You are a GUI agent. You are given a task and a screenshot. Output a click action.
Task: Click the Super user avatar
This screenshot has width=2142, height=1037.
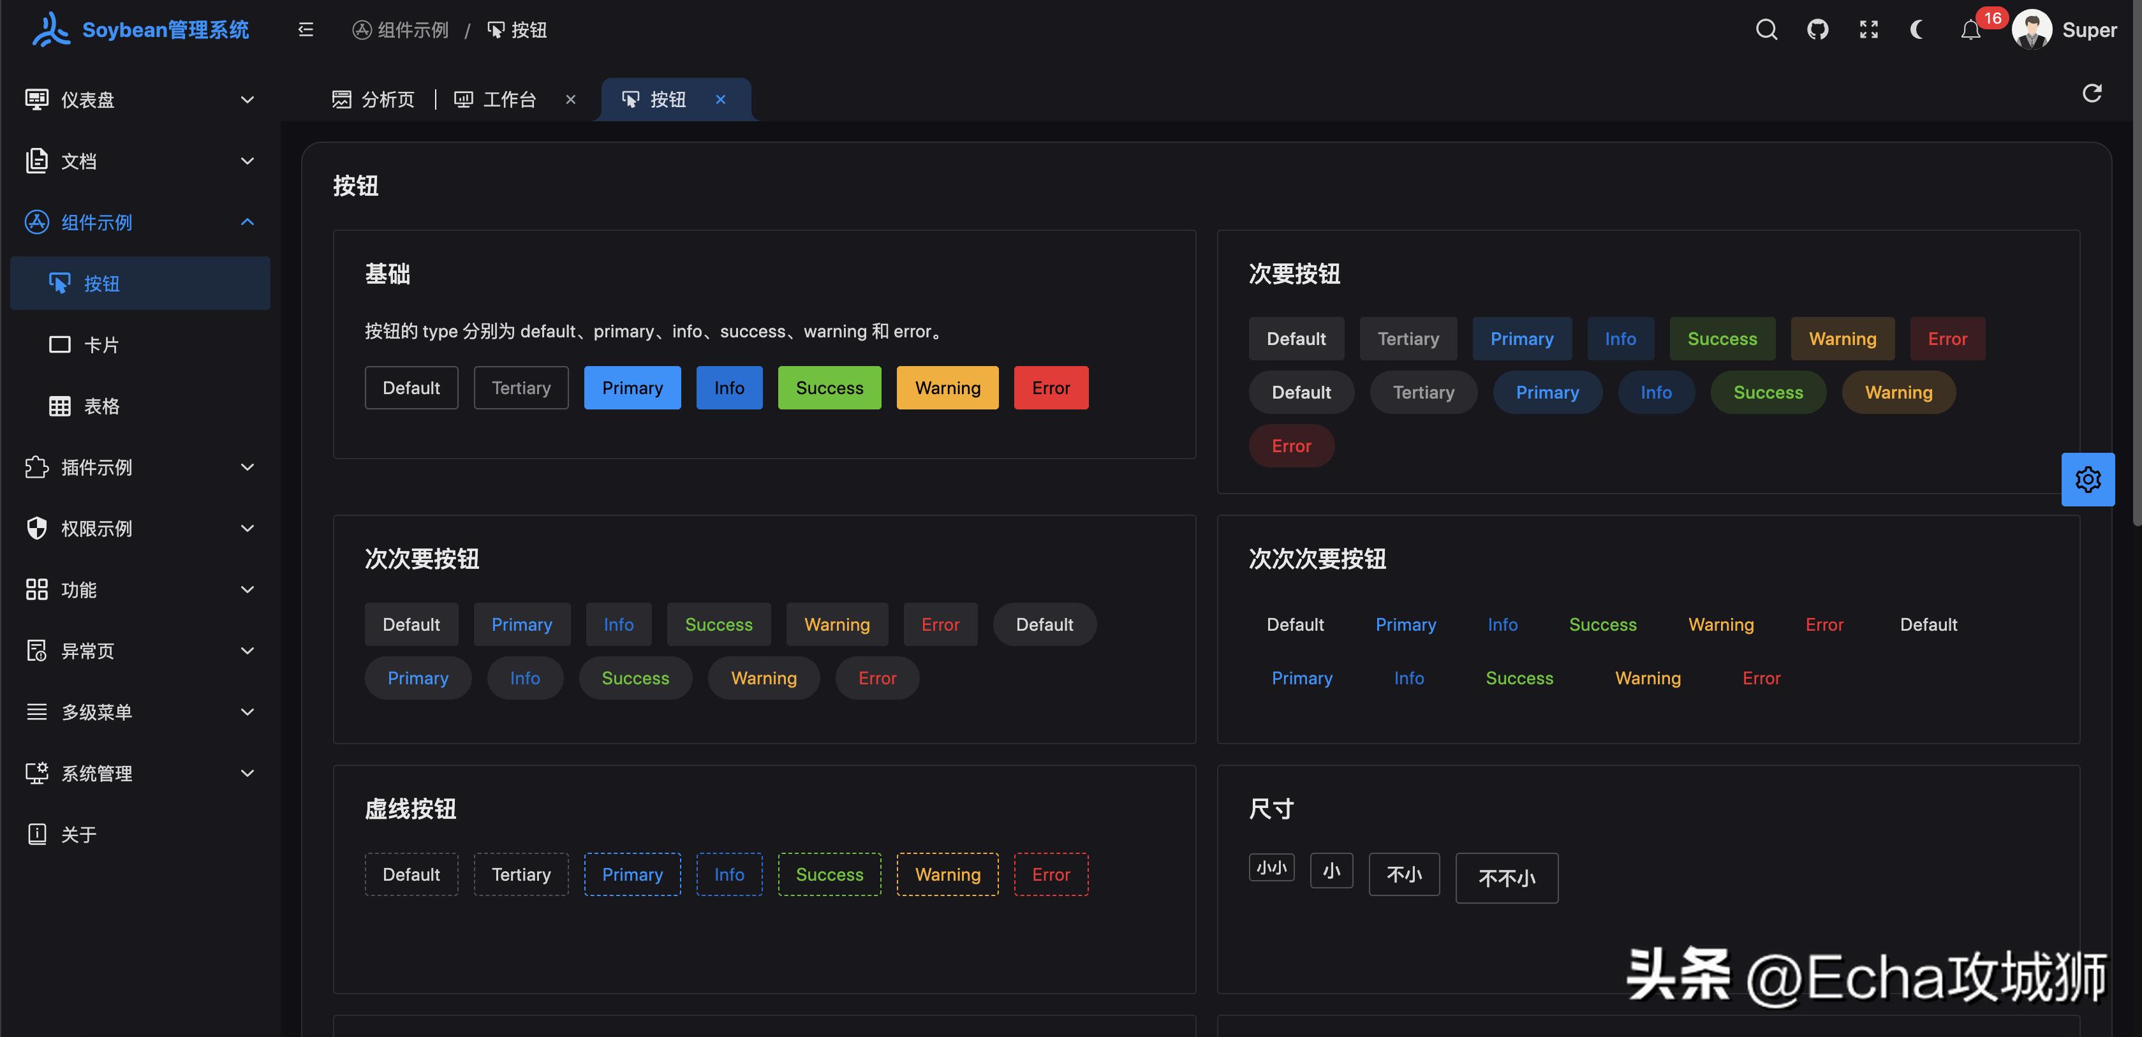click(x=2032, y=30)
